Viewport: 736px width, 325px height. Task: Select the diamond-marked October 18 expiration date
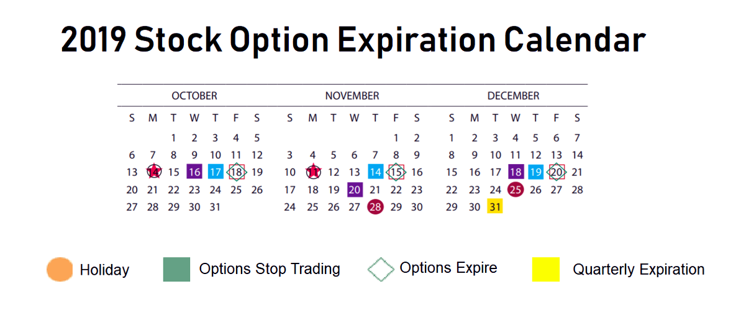(236, 172)
